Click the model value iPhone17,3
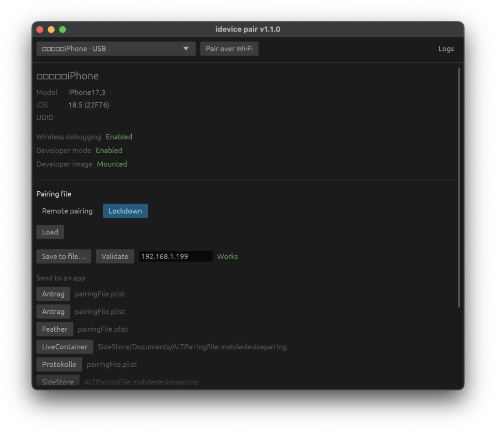 (x=87, y=93)
